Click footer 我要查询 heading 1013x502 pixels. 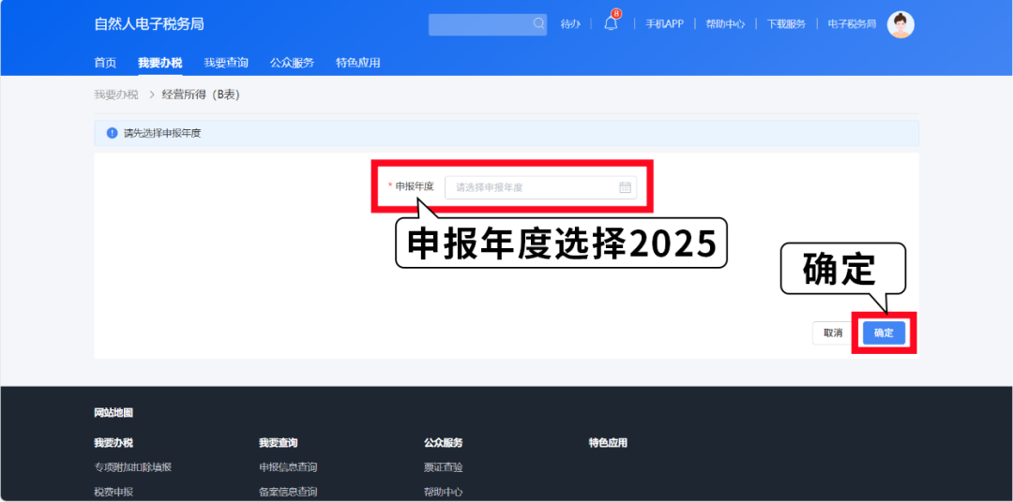coord(279,443)
